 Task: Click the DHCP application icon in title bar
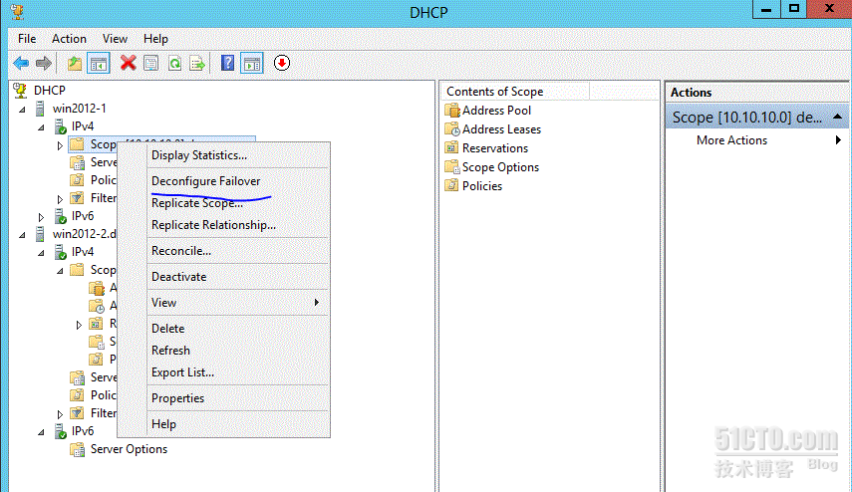[x=17, y=11]
